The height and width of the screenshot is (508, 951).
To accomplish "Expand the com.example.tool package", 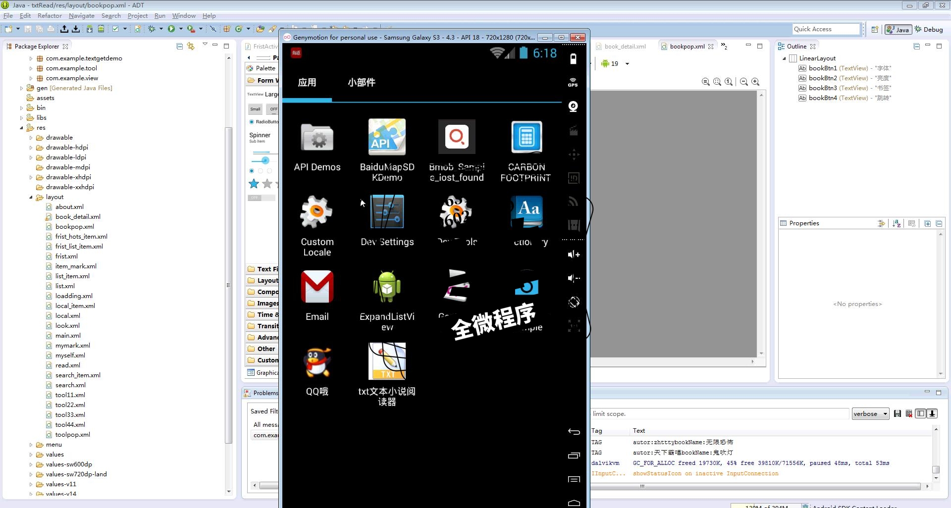I will pyautogui.click(x=31, y=68).
